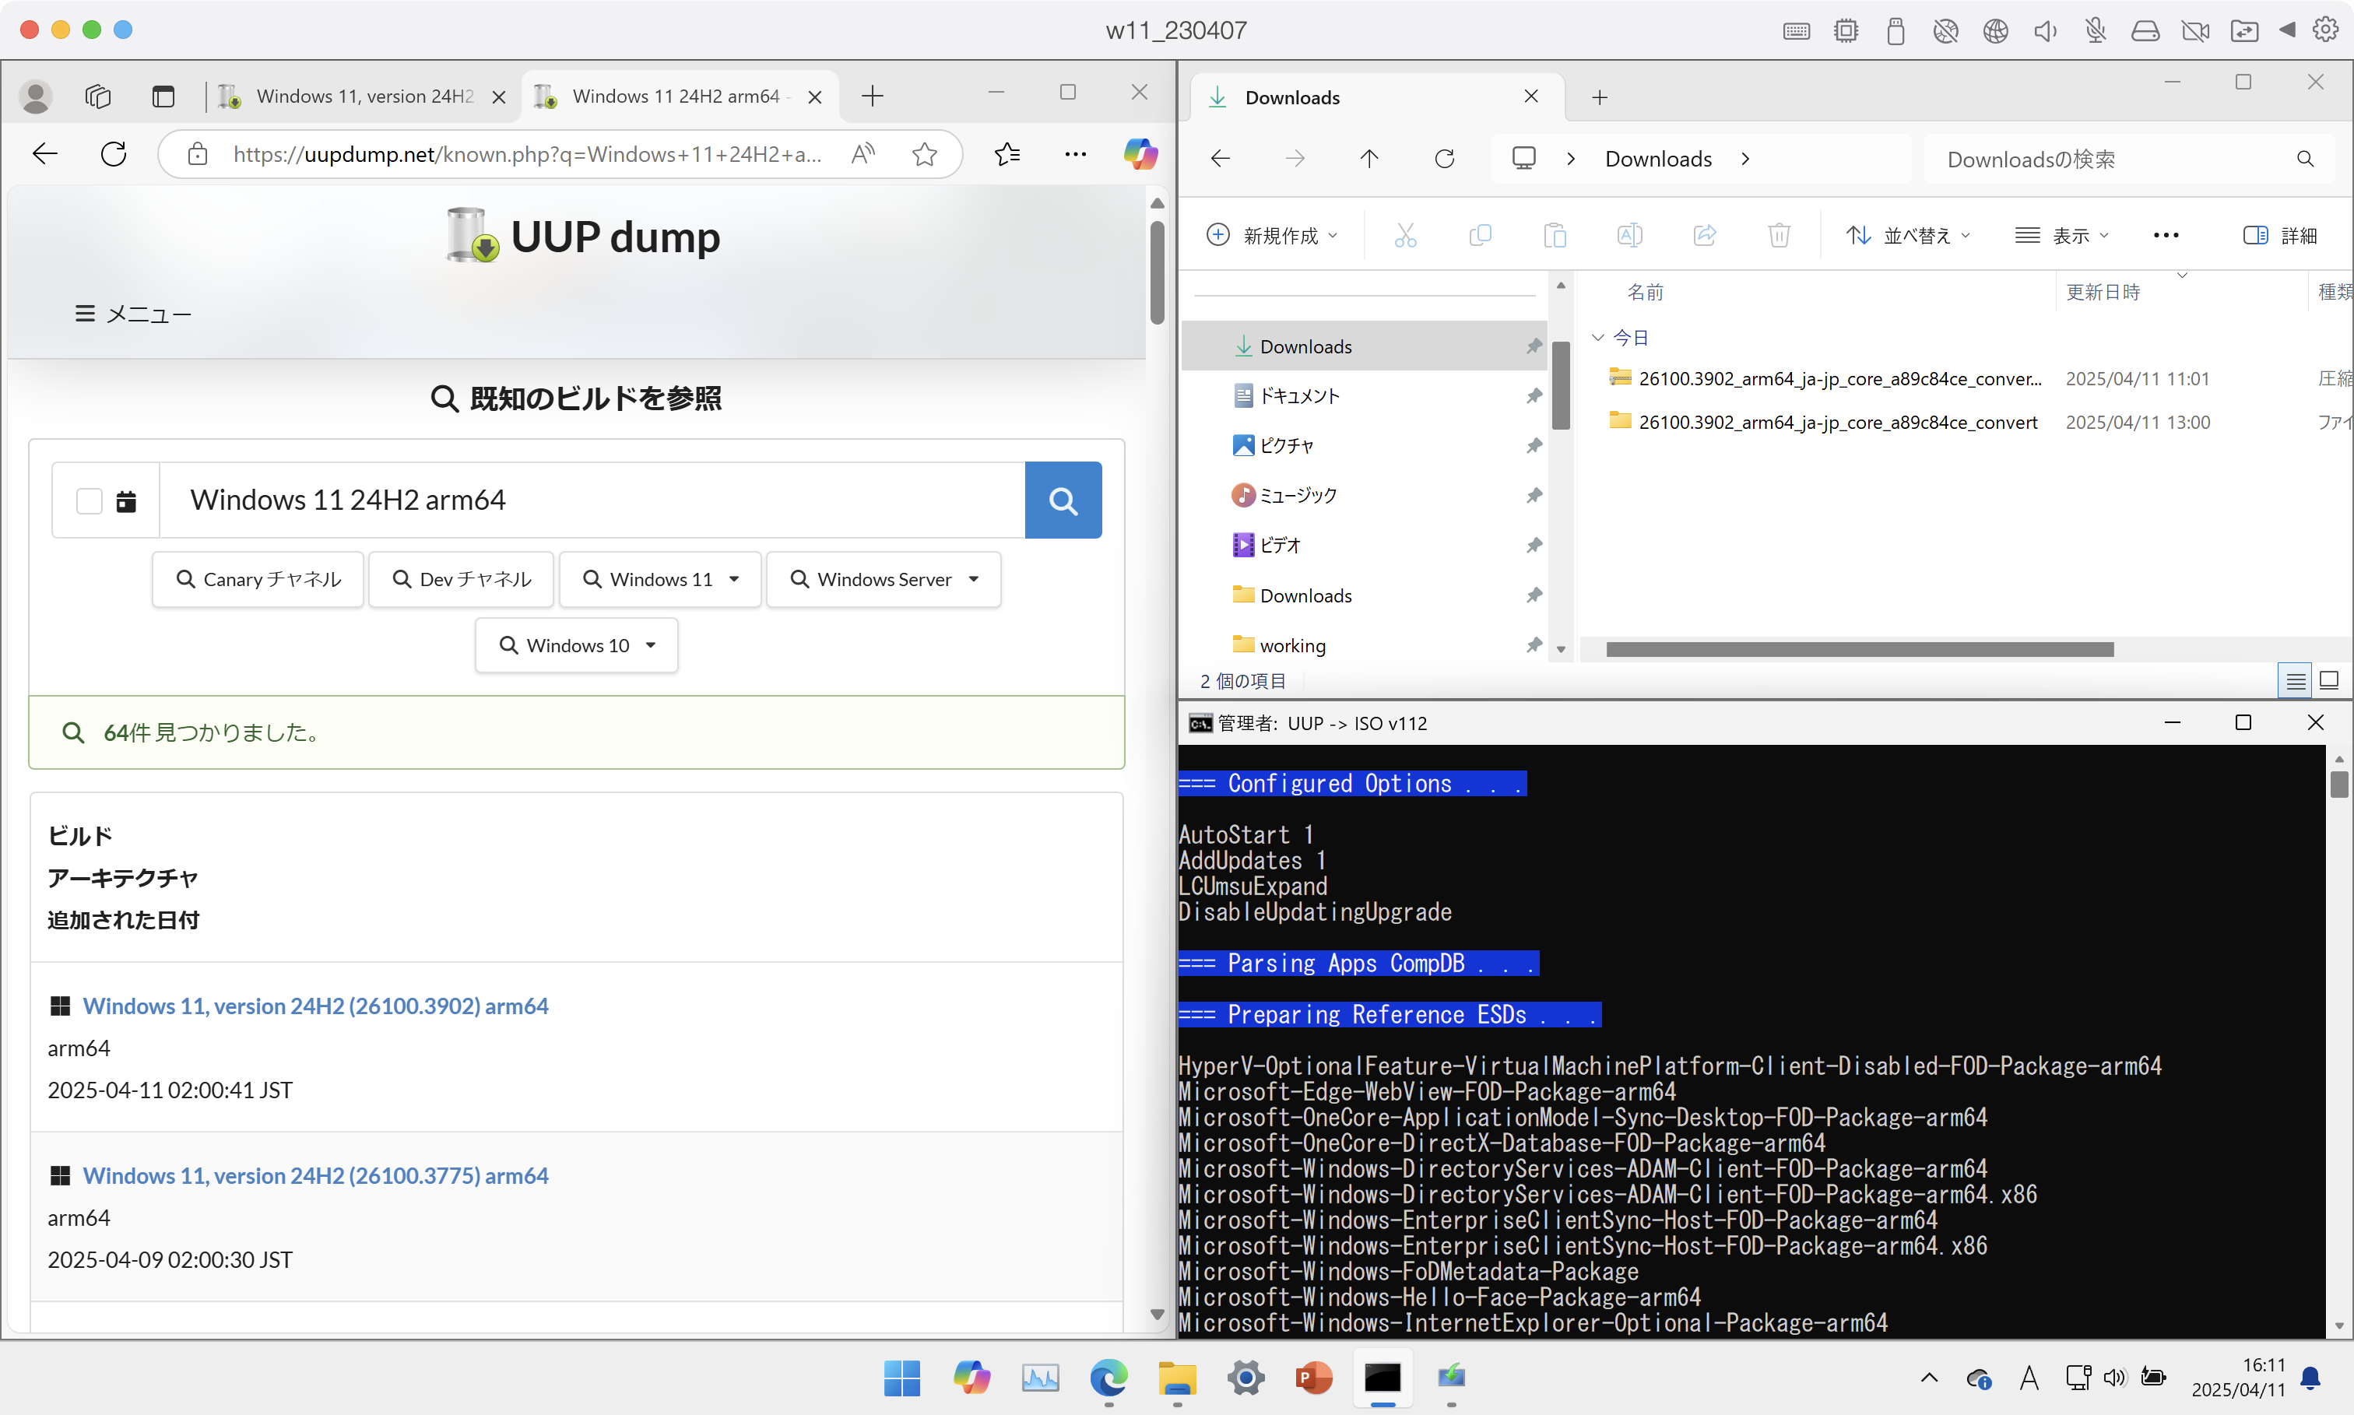Open Read aloud icon in address bar

[863, 153]
